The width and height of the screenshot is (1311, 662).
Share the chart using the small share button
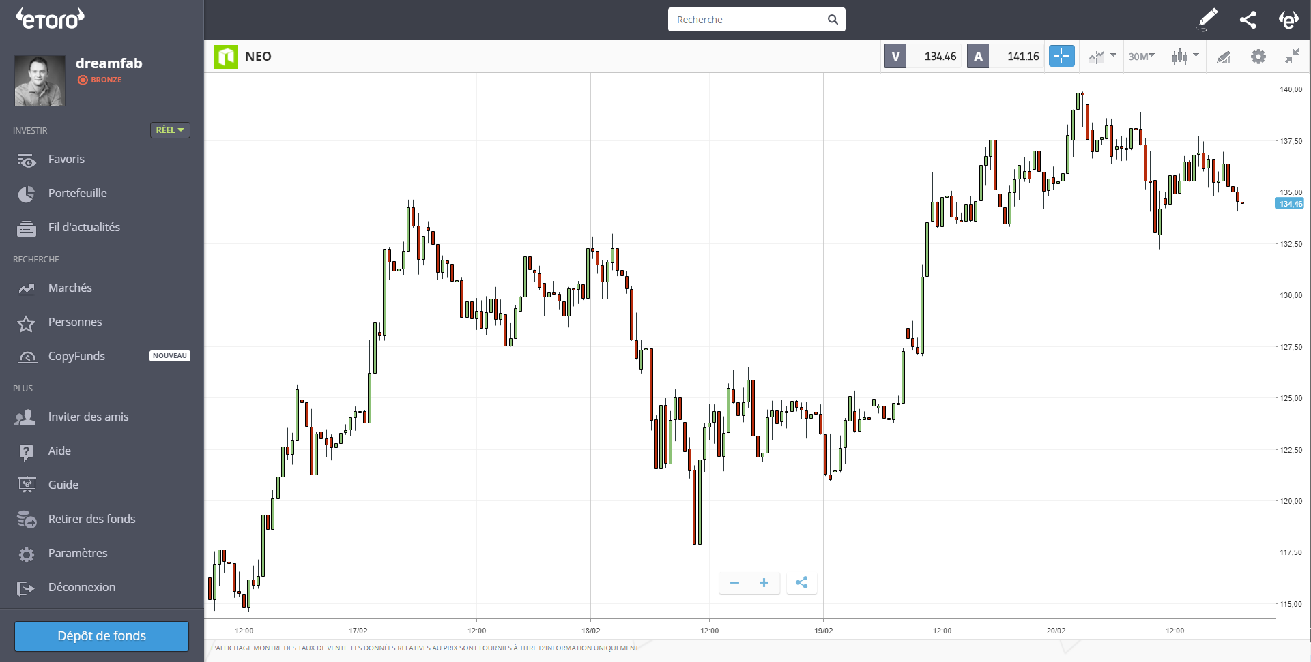click(x=801, y=582)
